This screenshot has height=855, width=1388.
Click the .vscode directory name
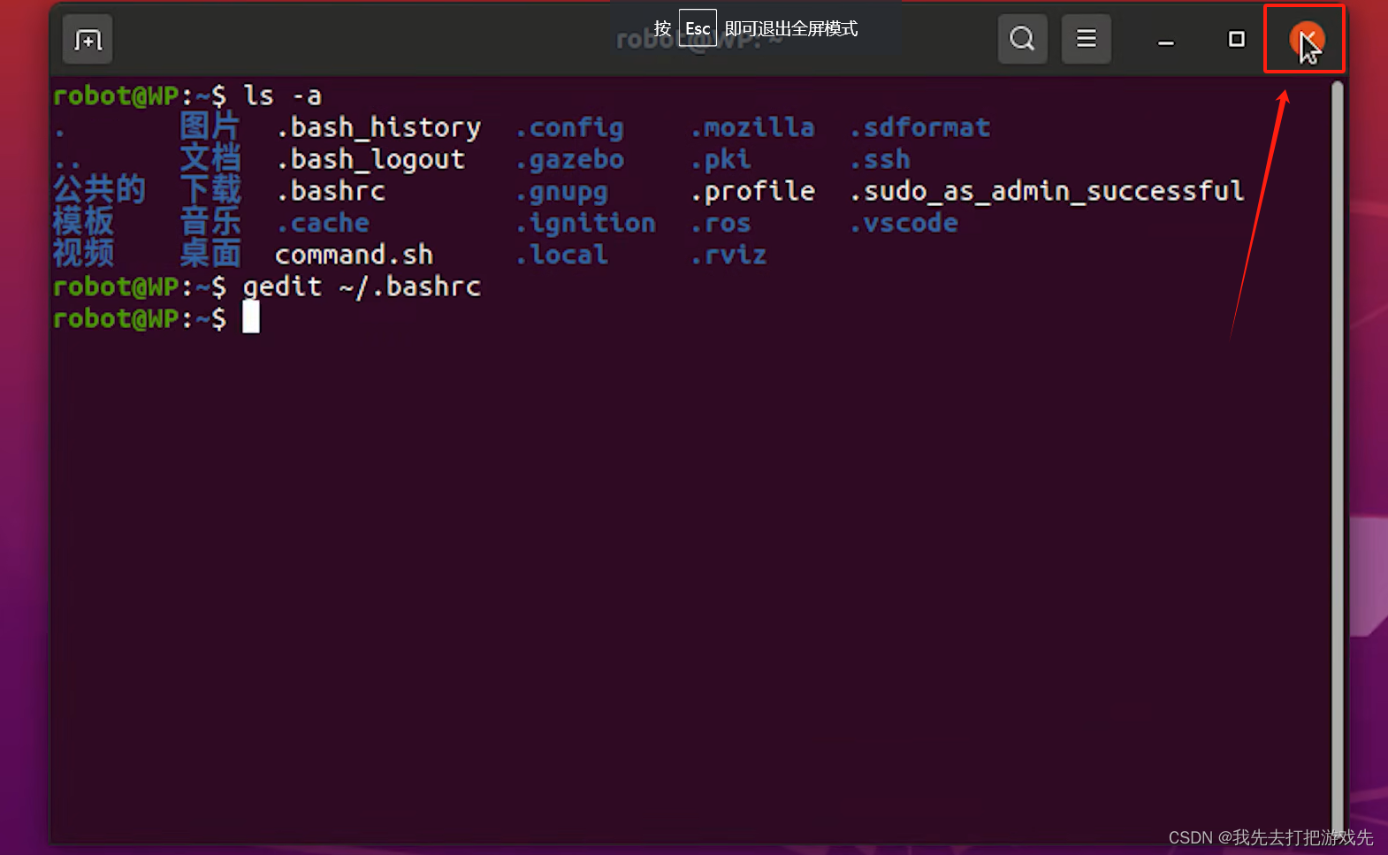(904, 224)
